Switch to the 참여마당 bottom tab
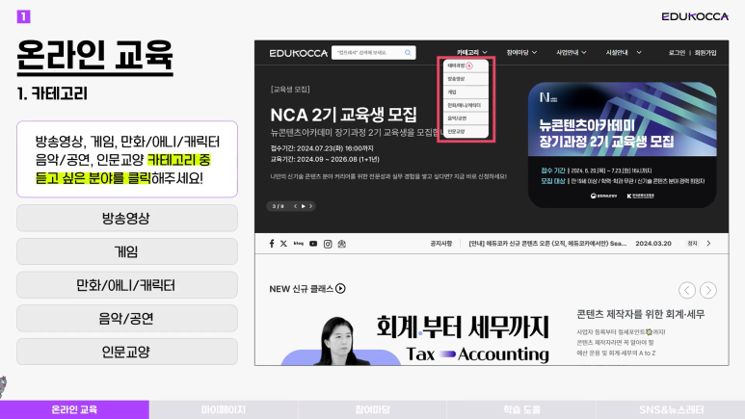The image size is (745, 419). (x=372, y=409)
